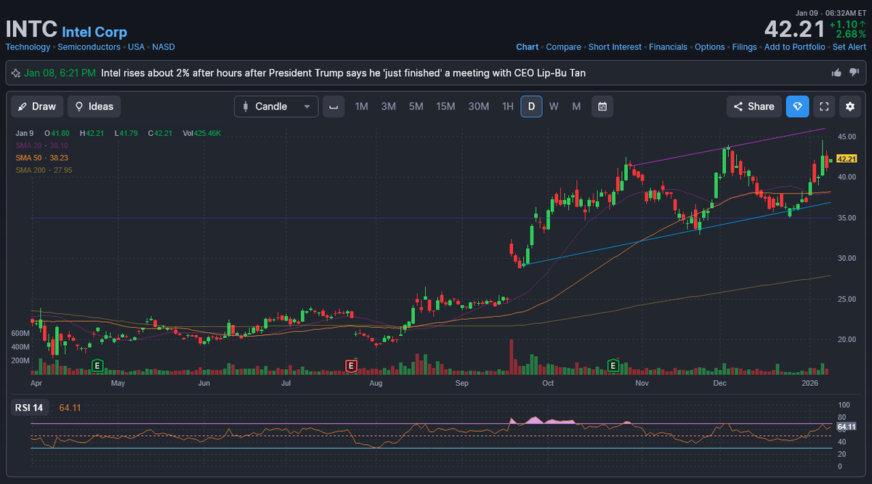This screenshot has height=484, width=872.
Task: Click the April earnings E marker
Action: 96,364
